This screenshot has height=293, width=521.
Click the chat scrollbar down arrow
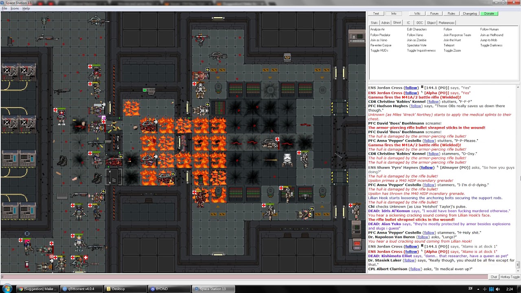click(x=518, y=271)
